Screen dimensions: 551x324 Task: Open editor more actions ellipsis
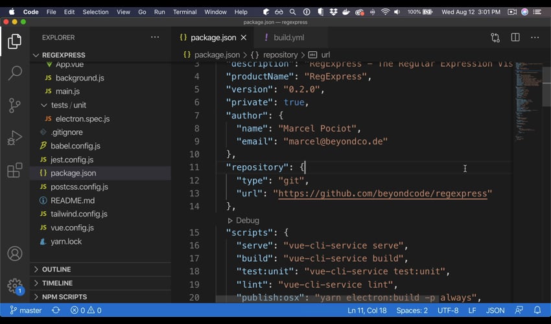tap(535, 37)
